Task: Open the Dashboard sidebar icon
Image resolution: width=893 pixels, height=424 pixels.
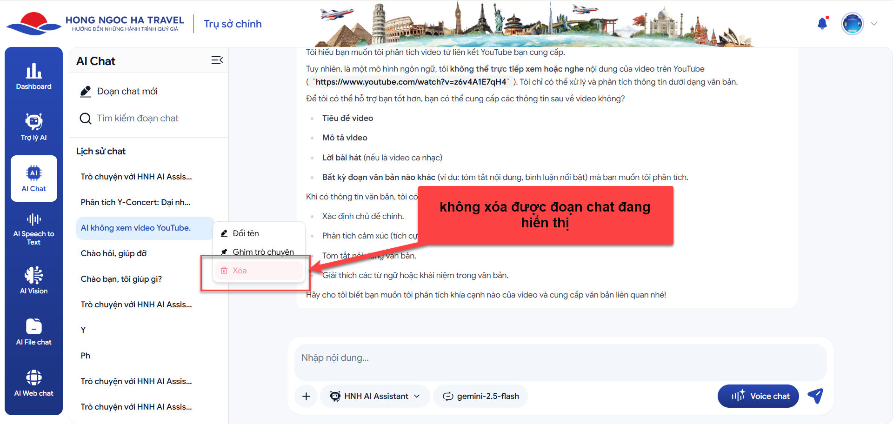Action: point(33,77)
